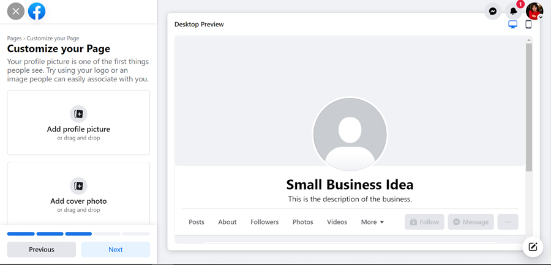Select the Posts tab
Screen dimensions: 551x265
click(197, 222)
